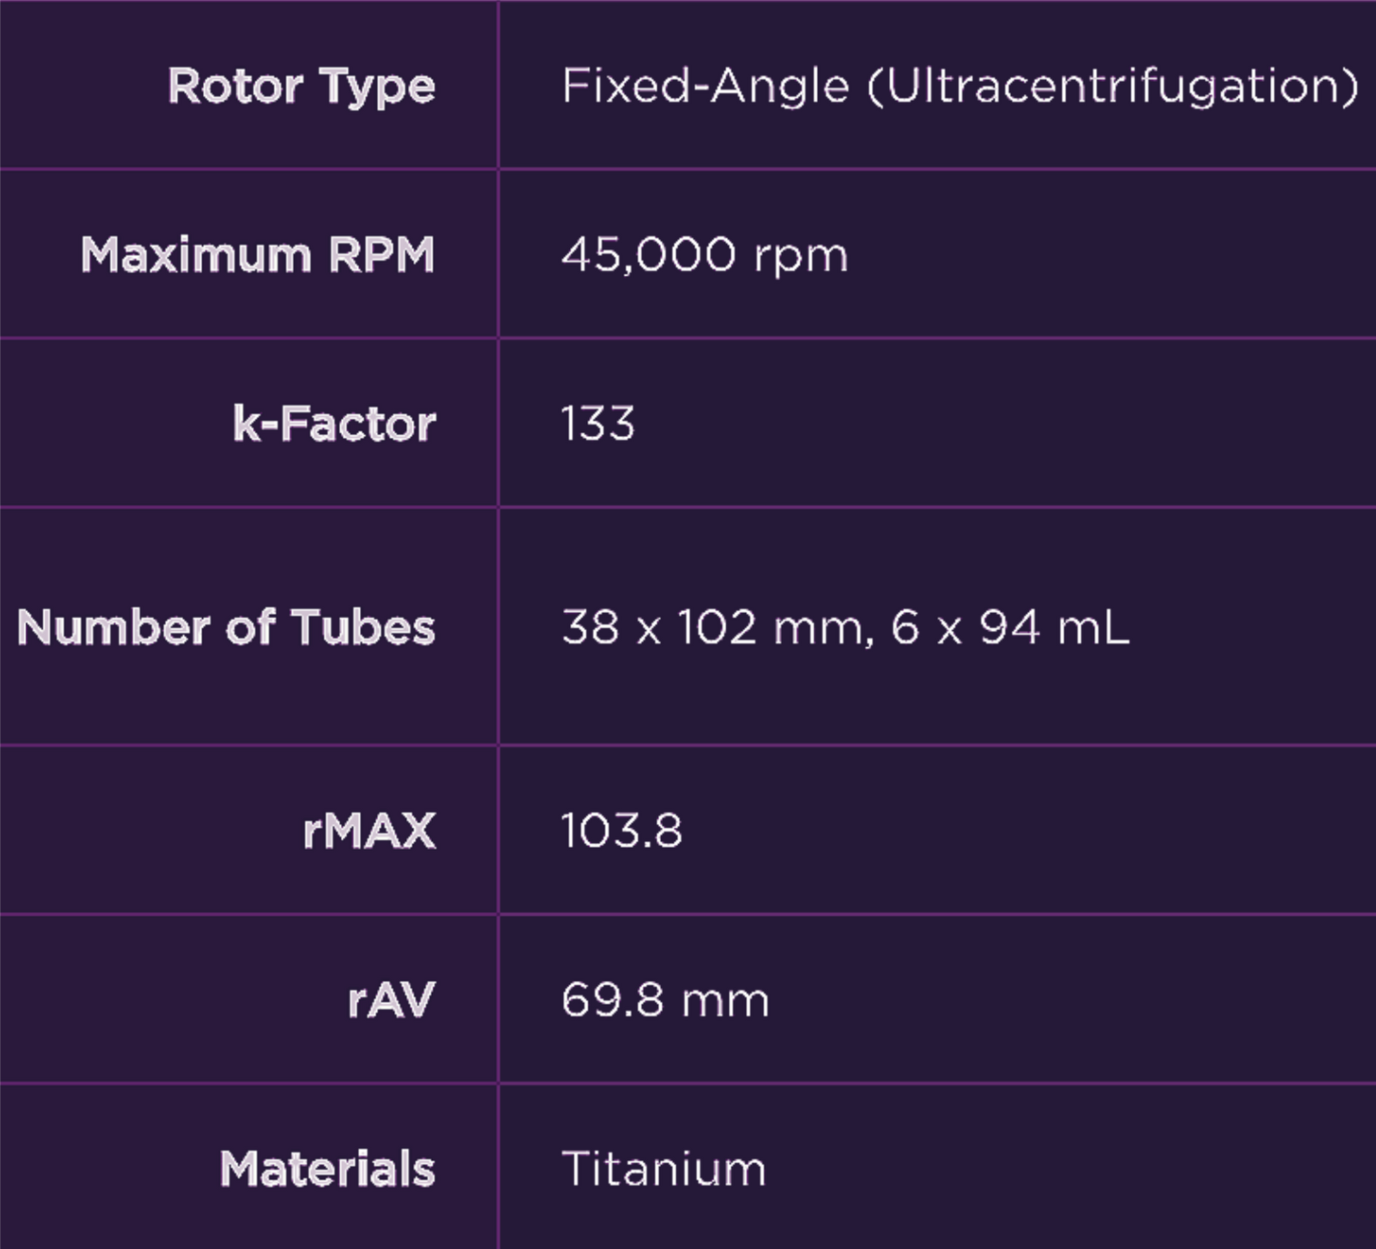This screenshot has height=1249, width=1376.
Task: Select the Fixed-Angle rotor type text
Action: coord(705,87)
